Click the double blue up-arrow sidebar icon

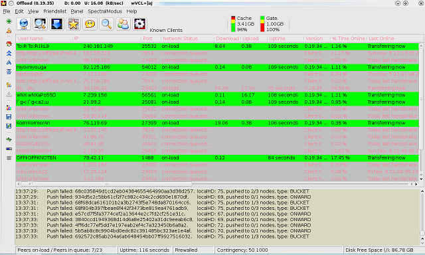[9, 53]
